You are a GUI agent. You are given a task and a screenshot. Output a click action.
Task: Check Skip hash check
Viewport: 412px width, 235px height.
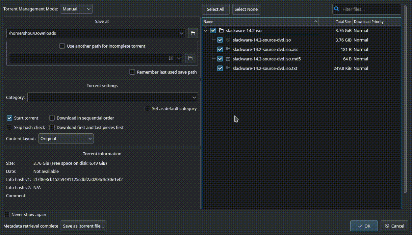(x=9, y=127)
